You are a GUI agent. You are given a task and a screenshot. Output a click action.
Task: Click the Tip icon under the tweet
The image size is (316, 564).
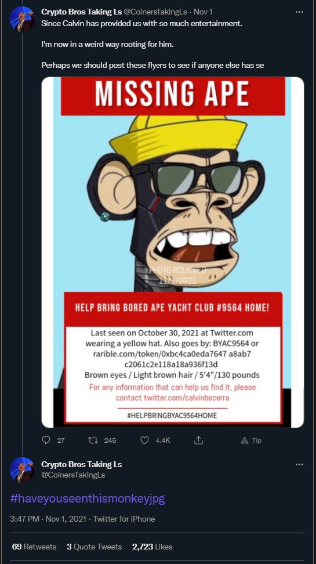pos(251,440)
